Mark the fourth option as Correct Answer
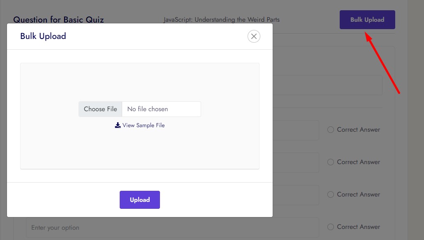 [330, 227]
